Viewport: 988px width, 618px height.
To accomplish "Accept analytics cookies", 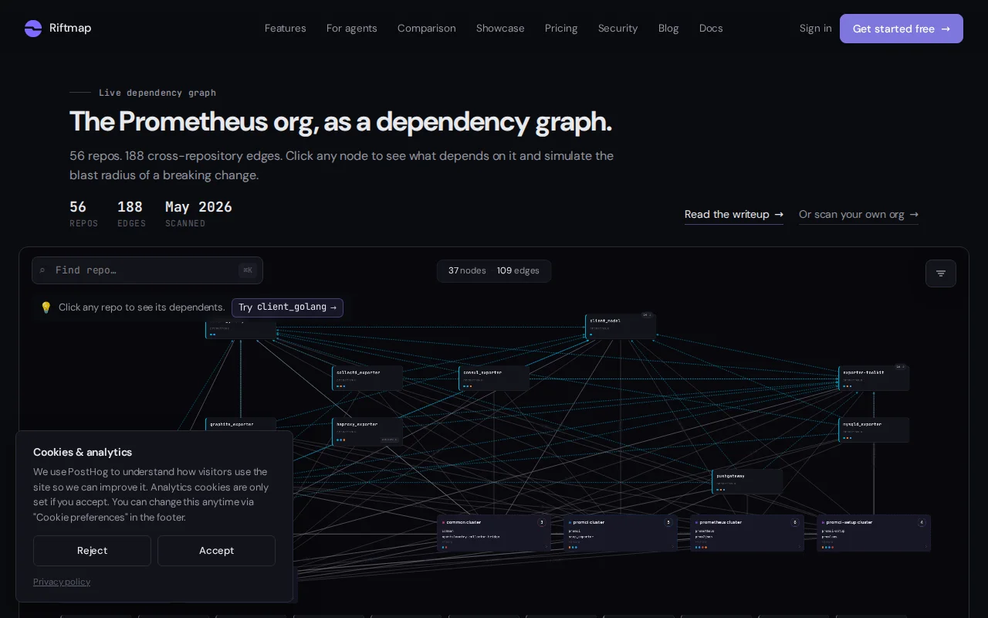I will click(x=216, y=551).
